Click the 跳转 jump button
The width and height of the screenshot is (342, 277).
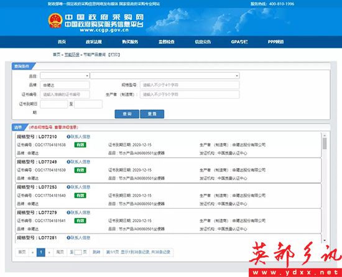coord(96,252)
